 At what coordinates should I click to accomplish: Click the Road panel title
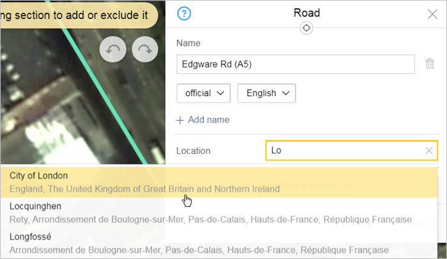[307, 13]
